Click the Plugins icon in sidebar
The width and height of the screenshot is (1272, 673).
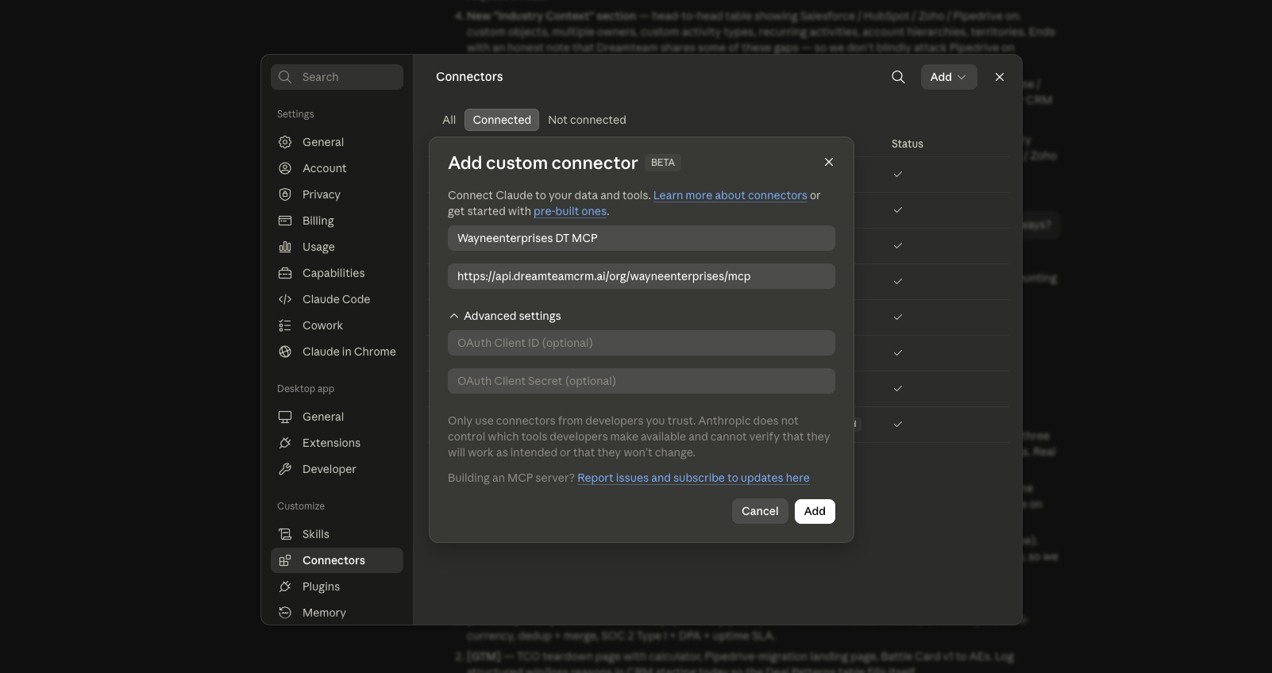point(285,586)
